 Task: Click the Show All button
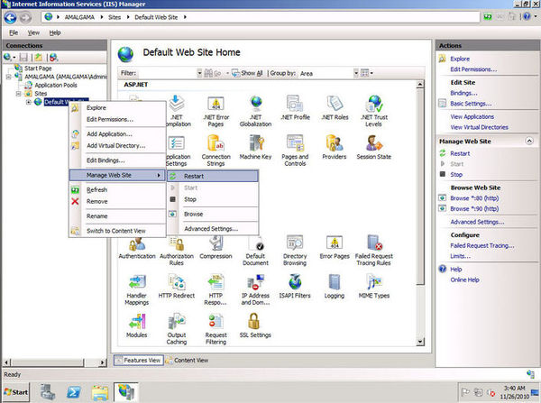pos(247,73)
